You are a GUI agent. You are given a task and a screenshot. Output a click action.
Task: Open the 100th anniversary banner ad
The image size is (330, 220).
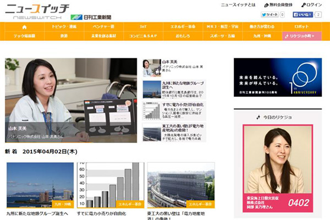pos(278,78)
